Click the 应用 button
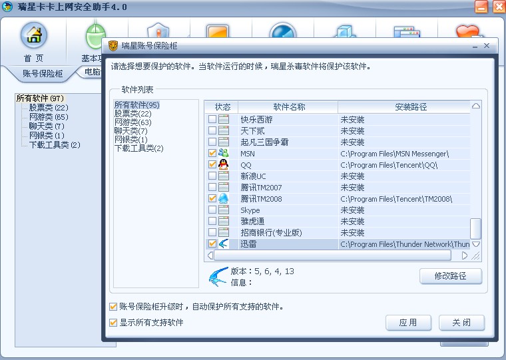The width and height of the screenshot is (506, 360). click(408, 323)
